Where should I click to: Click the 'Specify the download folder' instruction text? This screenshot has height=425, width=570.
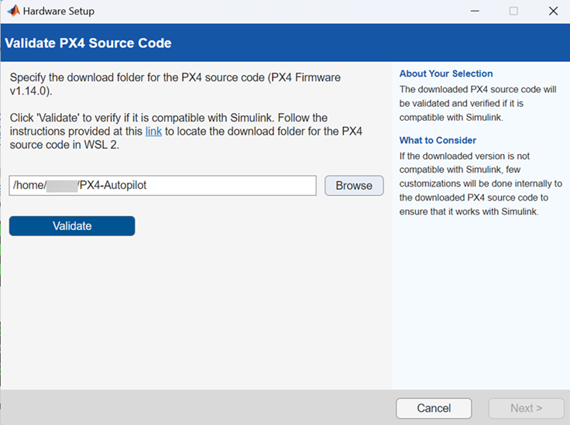(174, 84)
